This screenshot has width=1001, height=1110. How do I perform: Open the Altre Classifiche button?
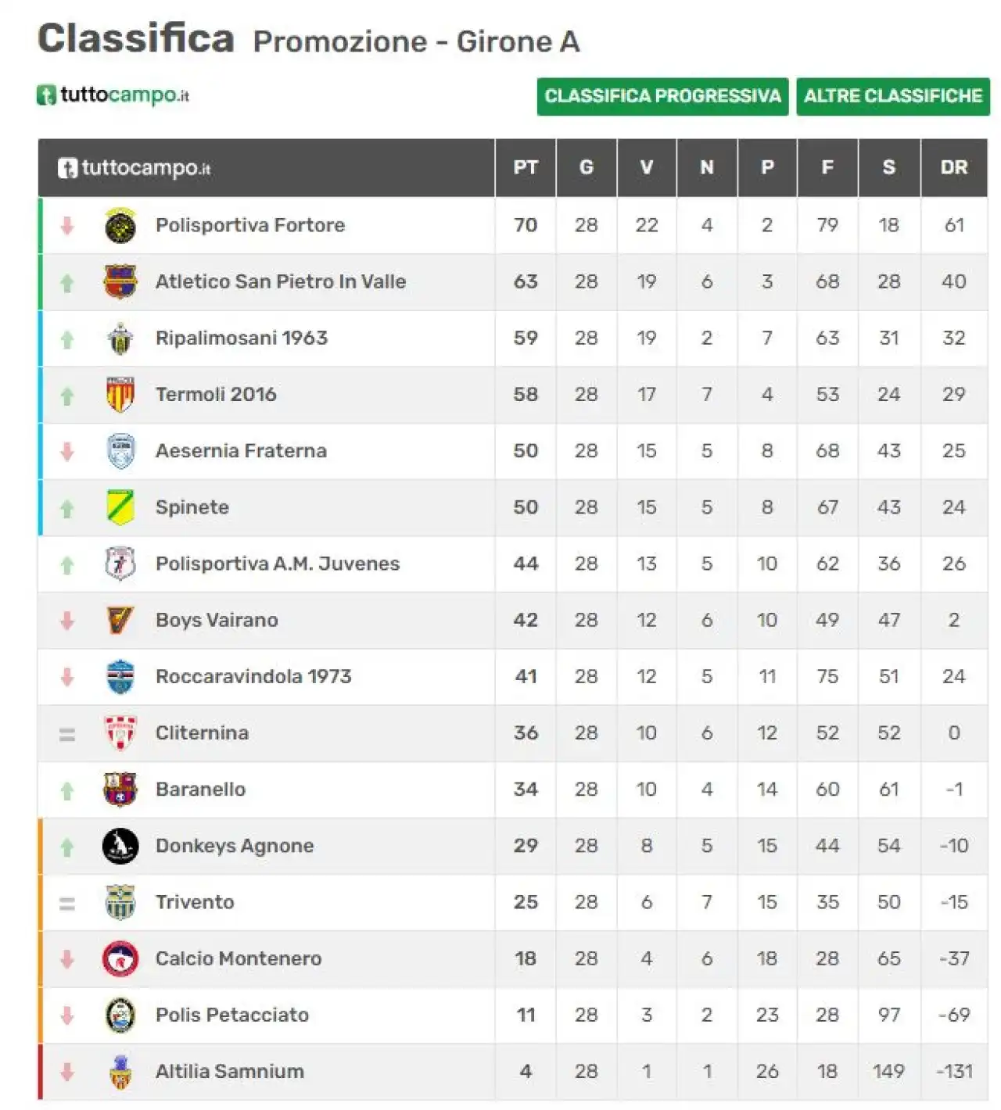coord(893,96)
